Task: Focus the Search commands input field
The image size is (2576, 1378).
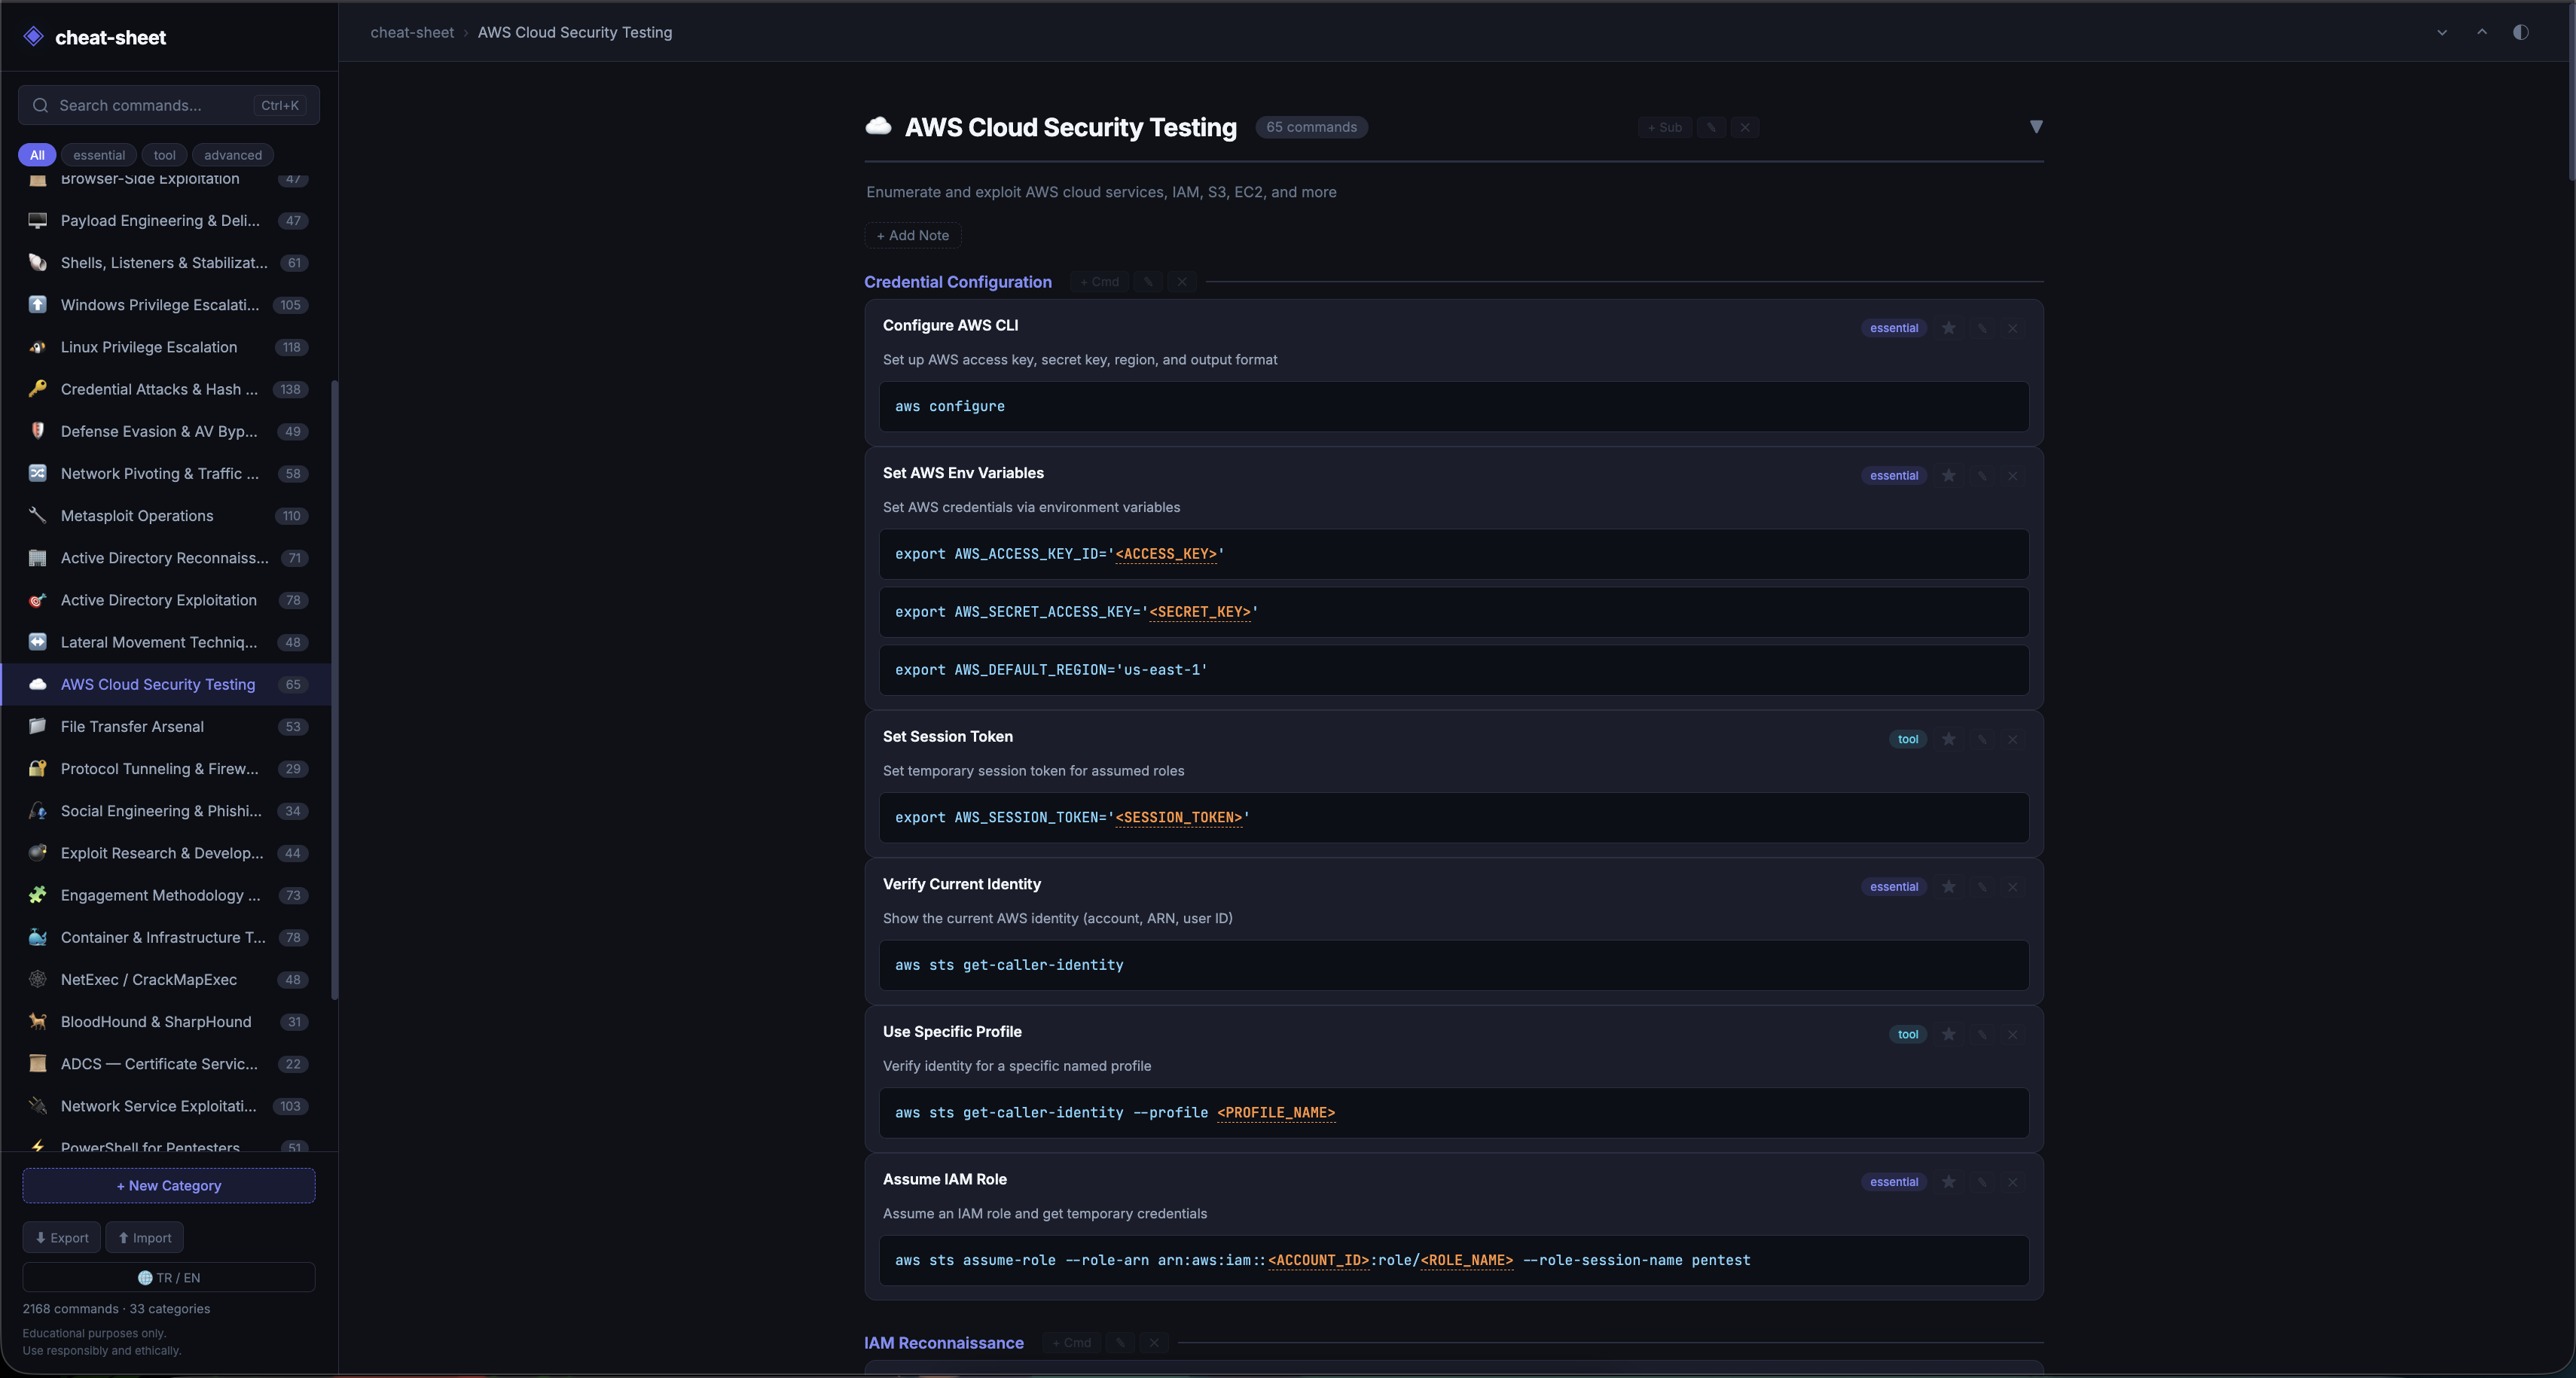Action: 169,105
